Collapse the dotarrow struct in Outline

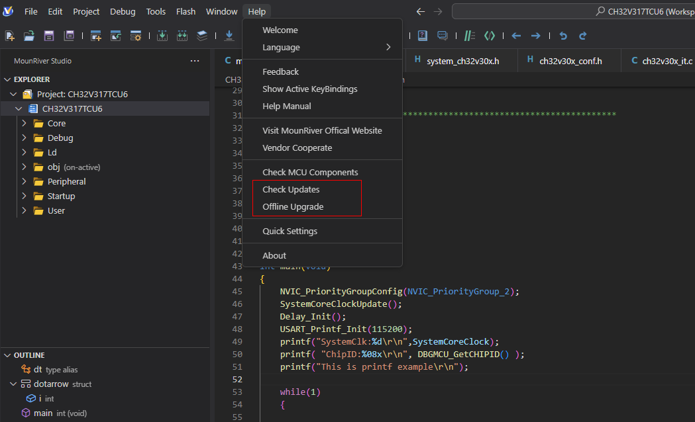tap(14, 384)
